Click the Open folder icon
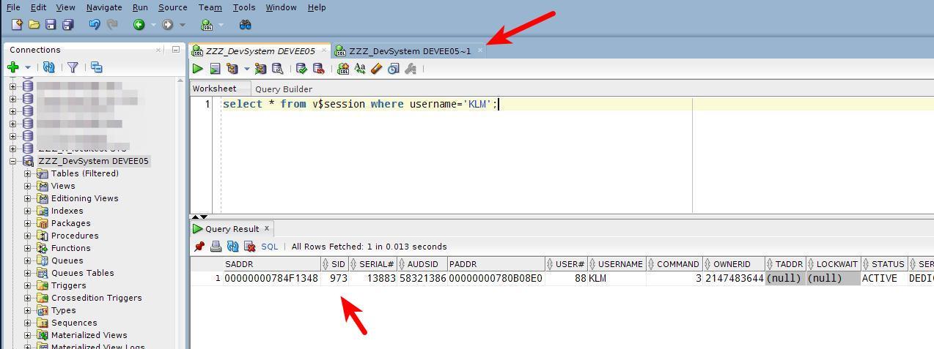The height and width of the screenshot is (349, 934). pyautogui.click(x=34, y=25)
